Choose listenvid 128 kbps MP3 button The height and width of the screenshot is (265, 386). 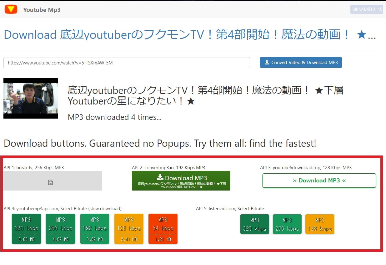[320, 224]
